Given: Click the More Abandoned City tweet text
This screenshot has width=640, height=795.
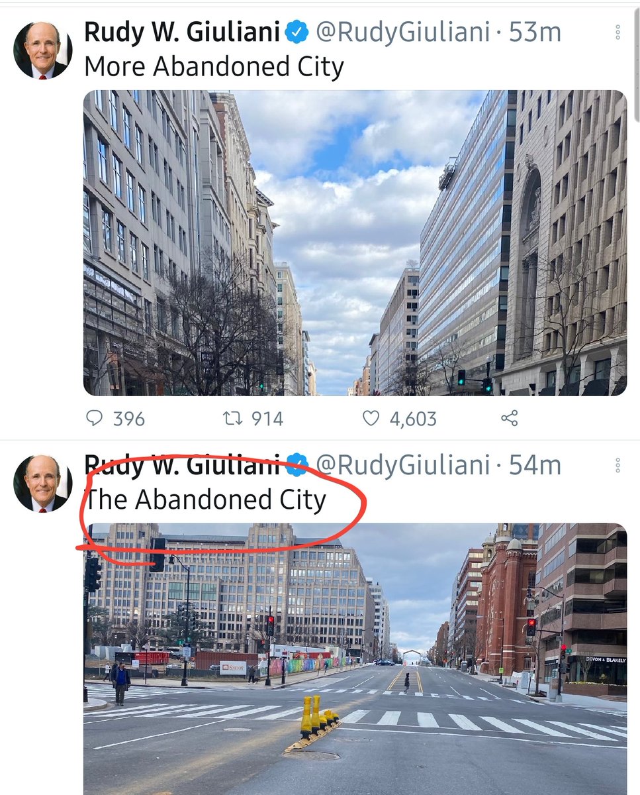Looking at the screenshot, I should click(214, 67).
